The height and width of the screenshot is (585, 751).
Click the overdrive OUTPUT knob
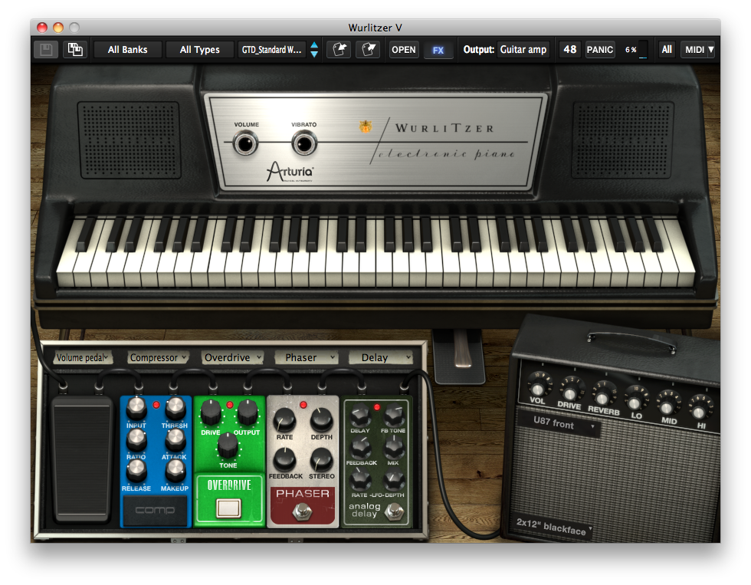pyautogui.click(x=248, y=412)
